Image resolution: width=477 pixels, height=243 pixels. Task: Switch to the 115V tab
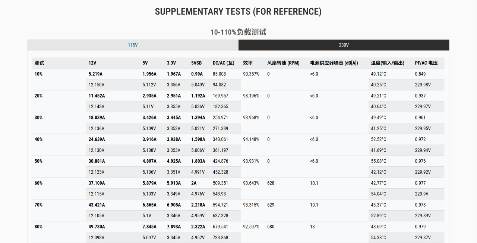point(133,45)
